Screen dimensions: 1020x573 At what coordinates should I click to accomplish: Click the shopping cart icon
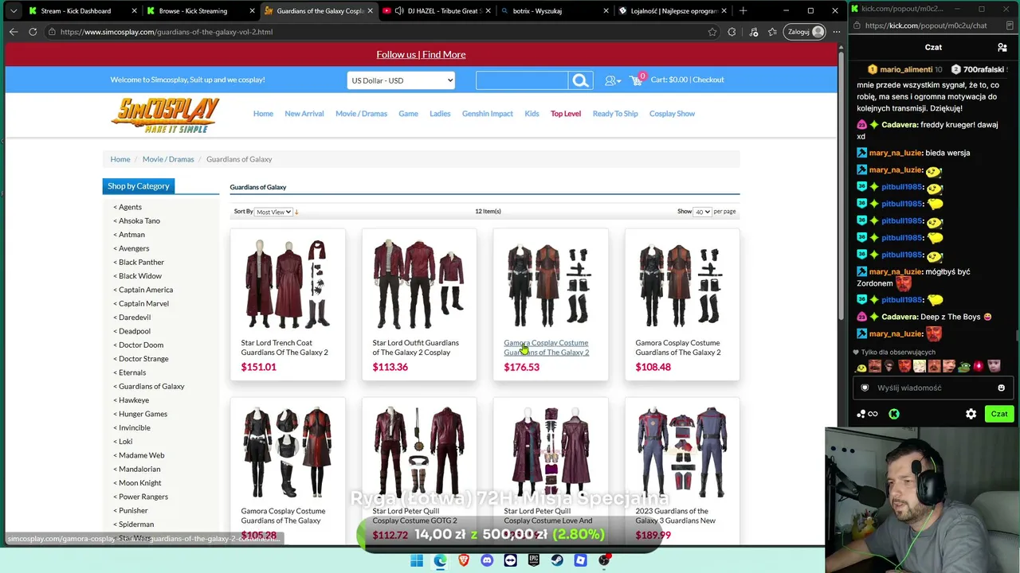tap(636, 80)
